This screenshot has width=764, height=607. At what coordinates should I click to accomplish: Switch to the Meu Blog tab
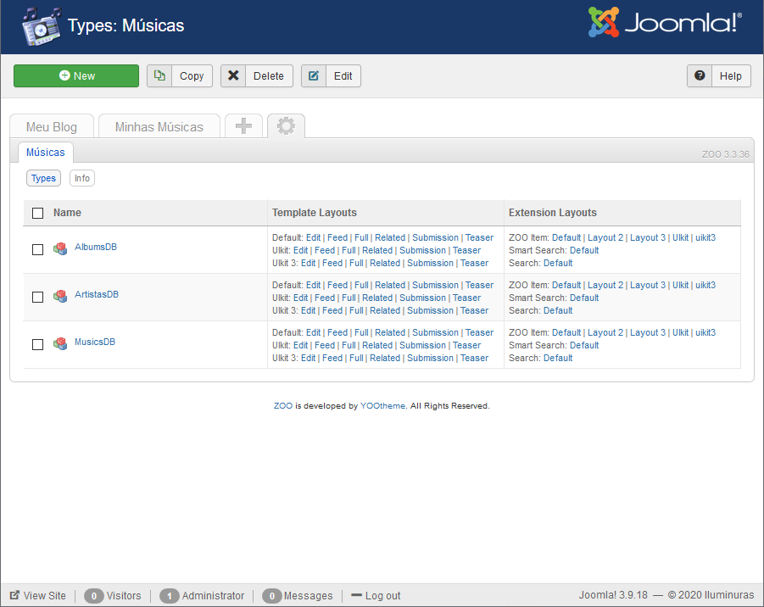click(52, 127)
